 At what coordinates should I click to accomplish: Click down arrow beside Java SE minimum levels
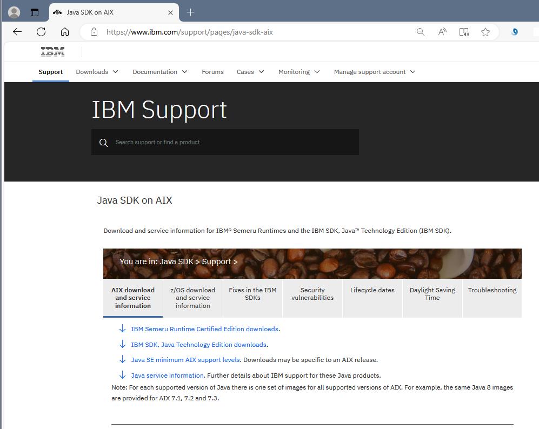click(122, 359)
